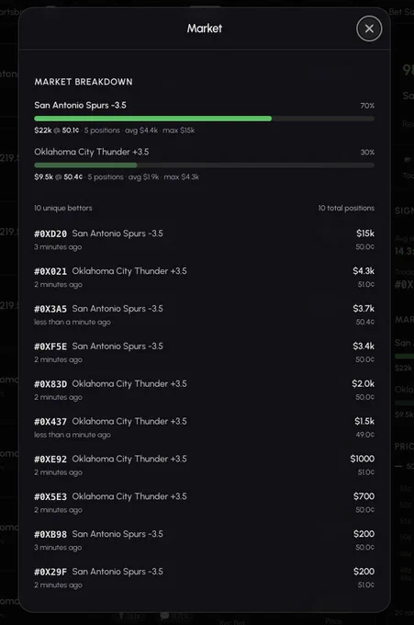Open bettor #0XF5E position row
Viewport: 414px width, 625px height.
coord(204,352)
